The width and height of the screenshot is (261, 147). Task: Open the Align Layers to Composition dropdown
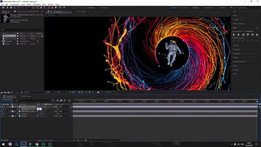click(x=252, y=31)
